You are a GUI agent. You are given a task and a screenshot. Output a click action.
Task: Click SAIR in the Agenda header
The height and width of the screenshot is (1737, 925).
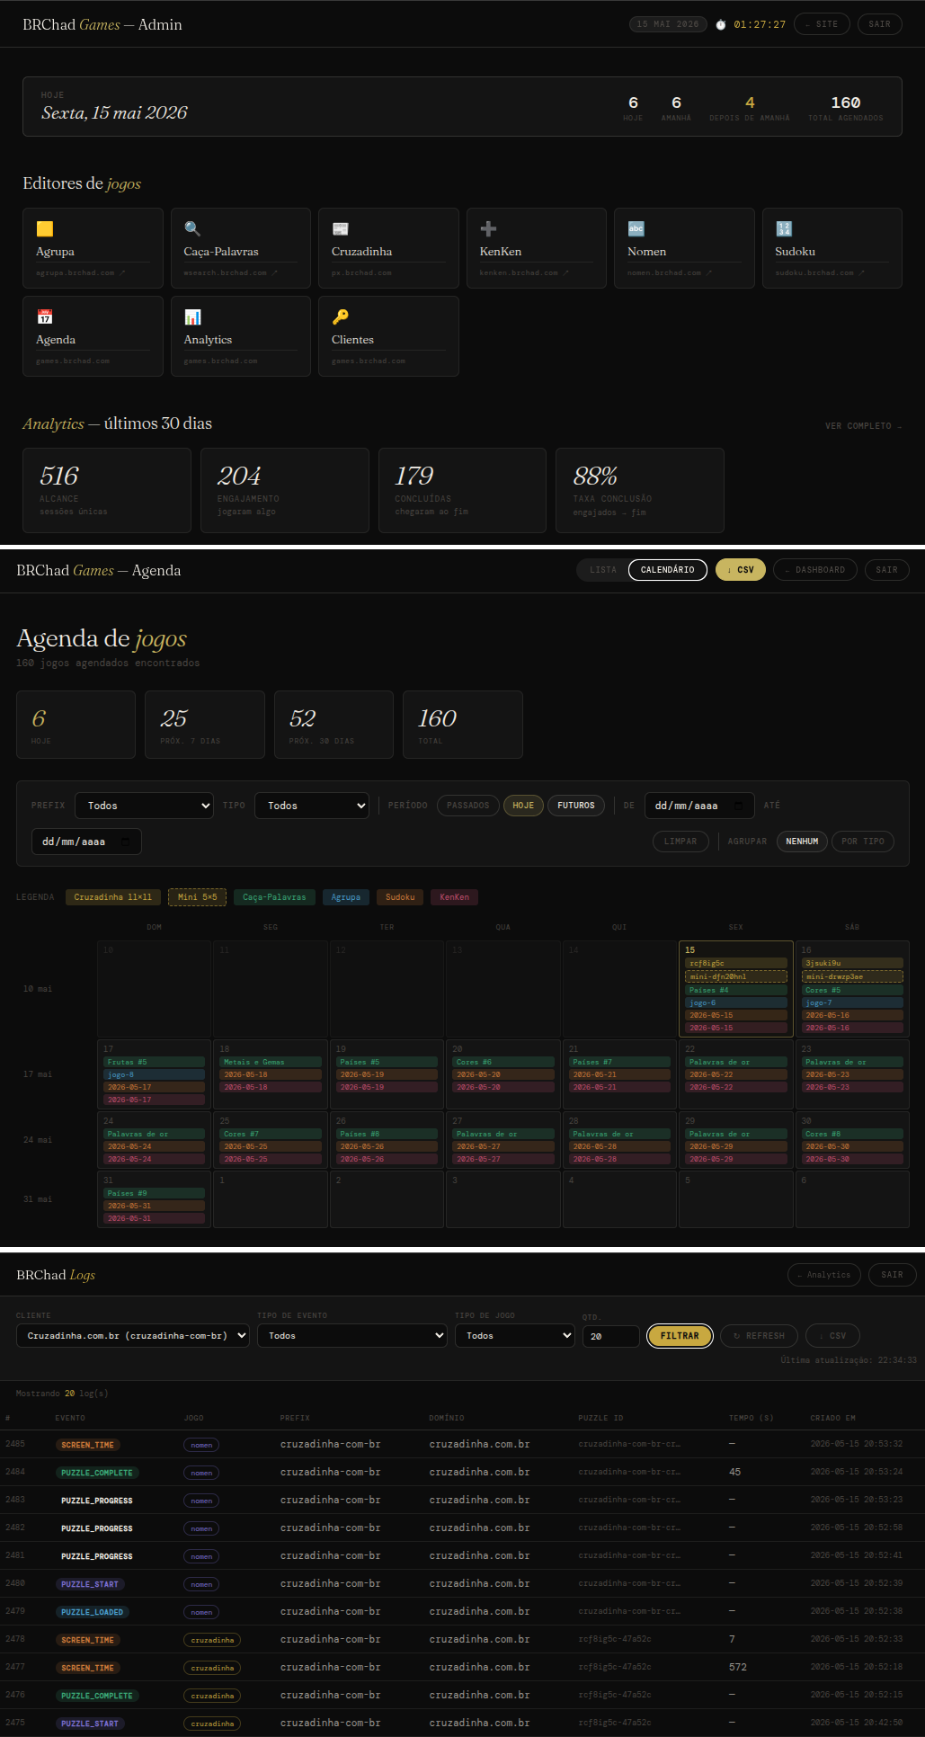tap(887, 570)
